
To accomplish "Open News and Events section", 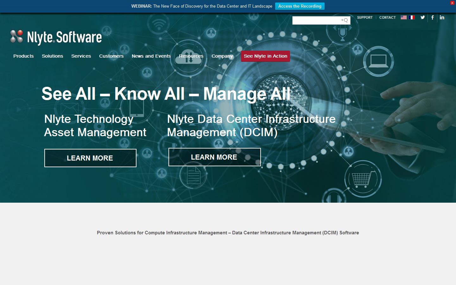I will (x=151, y=56).
